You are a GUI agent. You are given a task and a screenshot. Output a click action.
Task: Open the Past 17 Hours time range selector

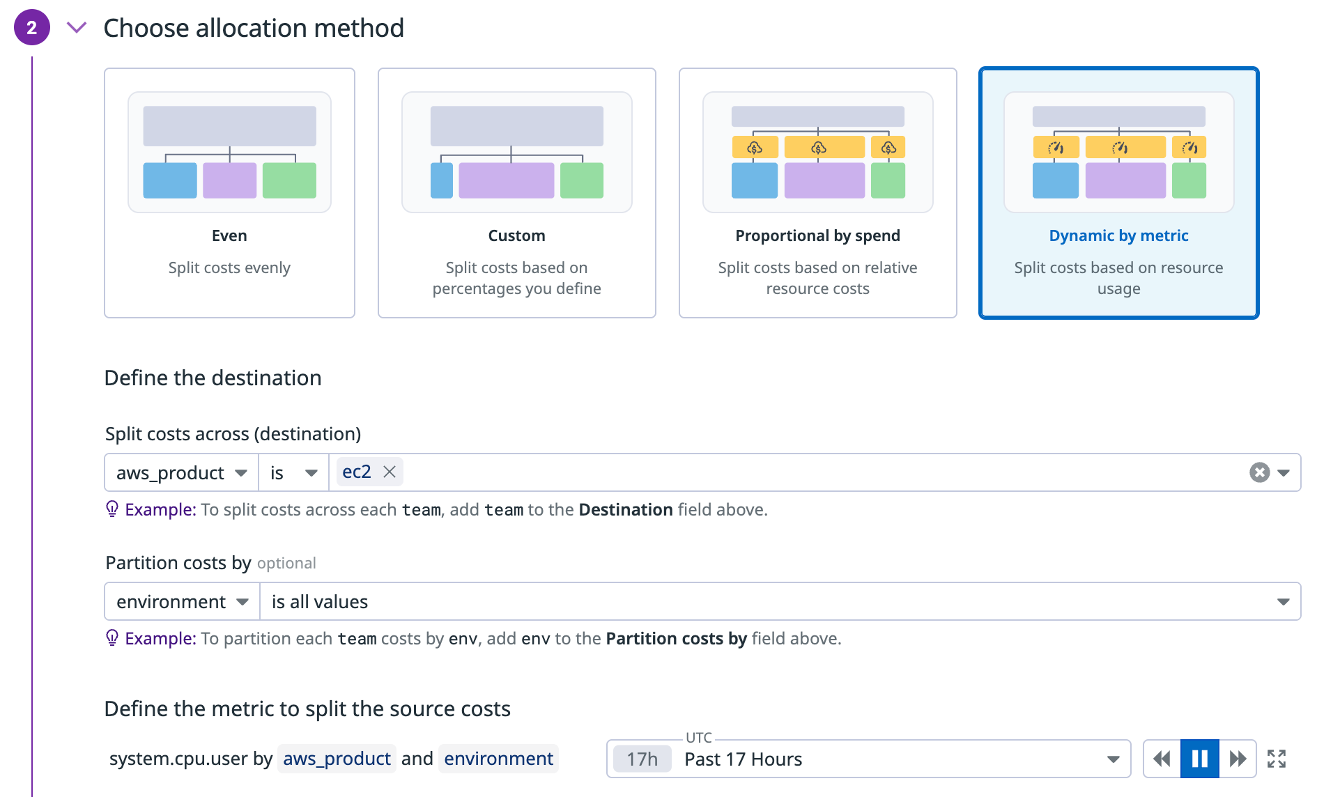868,759
